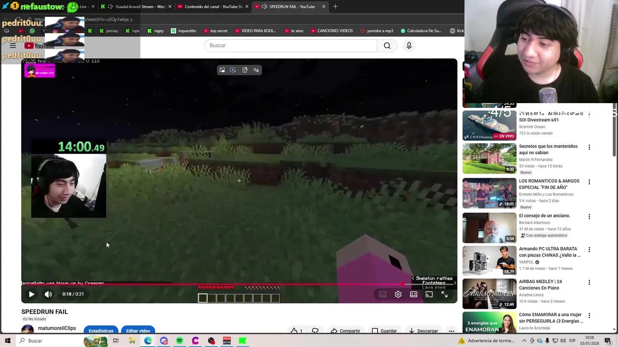Open Armando PC ULTRA BARATA thumbnail
The image size is (618, 347).
tap(490, 261)
